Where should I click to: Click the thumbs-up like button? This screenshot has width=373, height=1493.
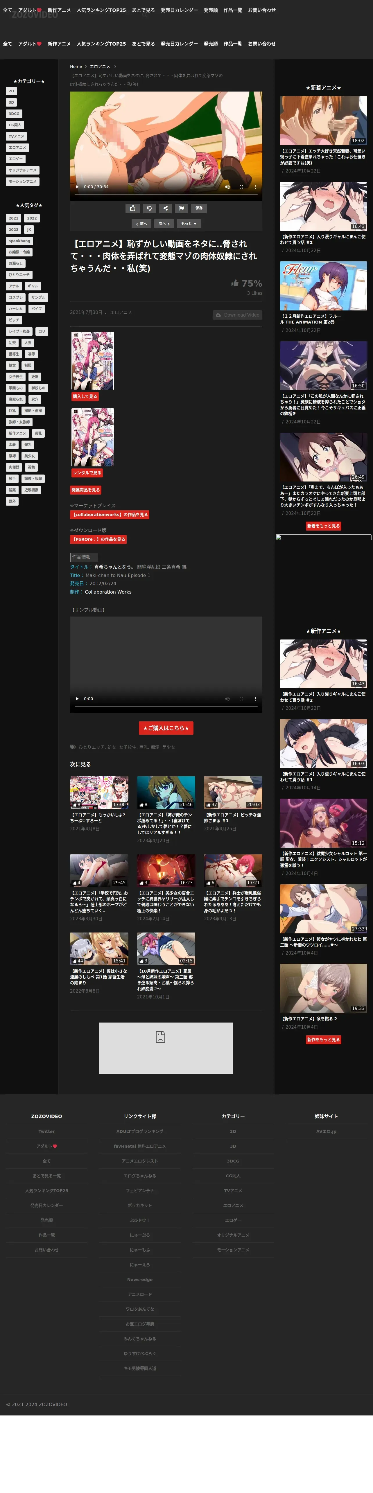[133, 208]
